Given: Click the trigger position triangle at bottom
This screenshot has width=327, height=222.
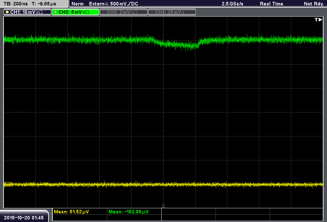Looking at the screenshot, I should tap(163, 206).
